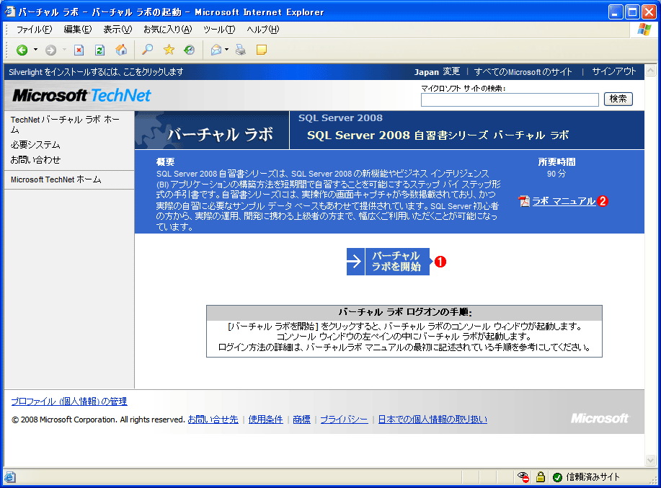Click the padlock security icon in status bar

pos(541,477)
